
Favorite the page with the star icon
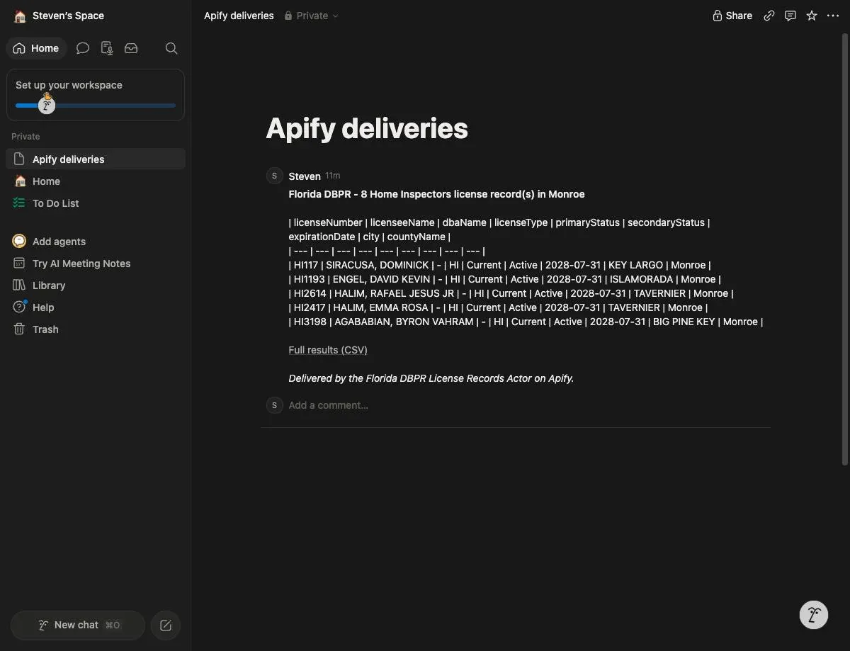point(812,16)
